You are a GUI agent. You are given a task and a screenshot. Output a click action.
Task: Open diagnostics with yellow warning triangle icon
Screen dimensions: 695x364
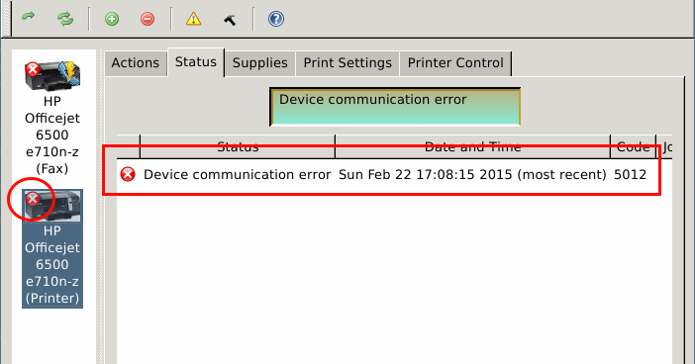coord(193,19)
